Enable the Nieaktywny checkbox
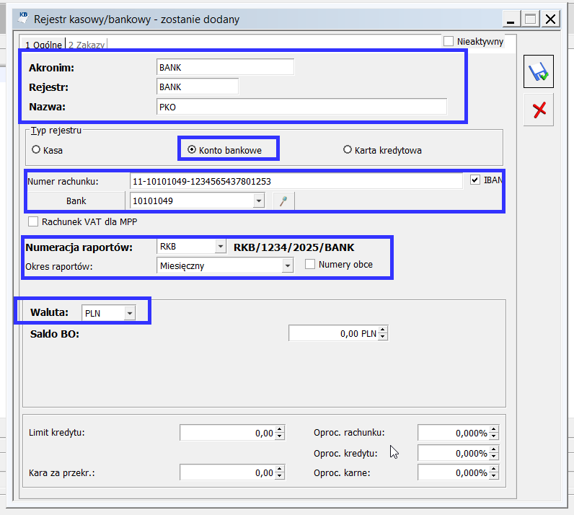Image resolution: width=574 pixels, height=515 pixels. 449,42
